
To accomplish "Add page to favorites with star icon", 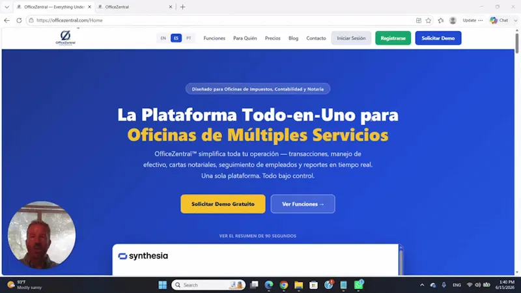I will pyautogui.click(x=429, y=20).
